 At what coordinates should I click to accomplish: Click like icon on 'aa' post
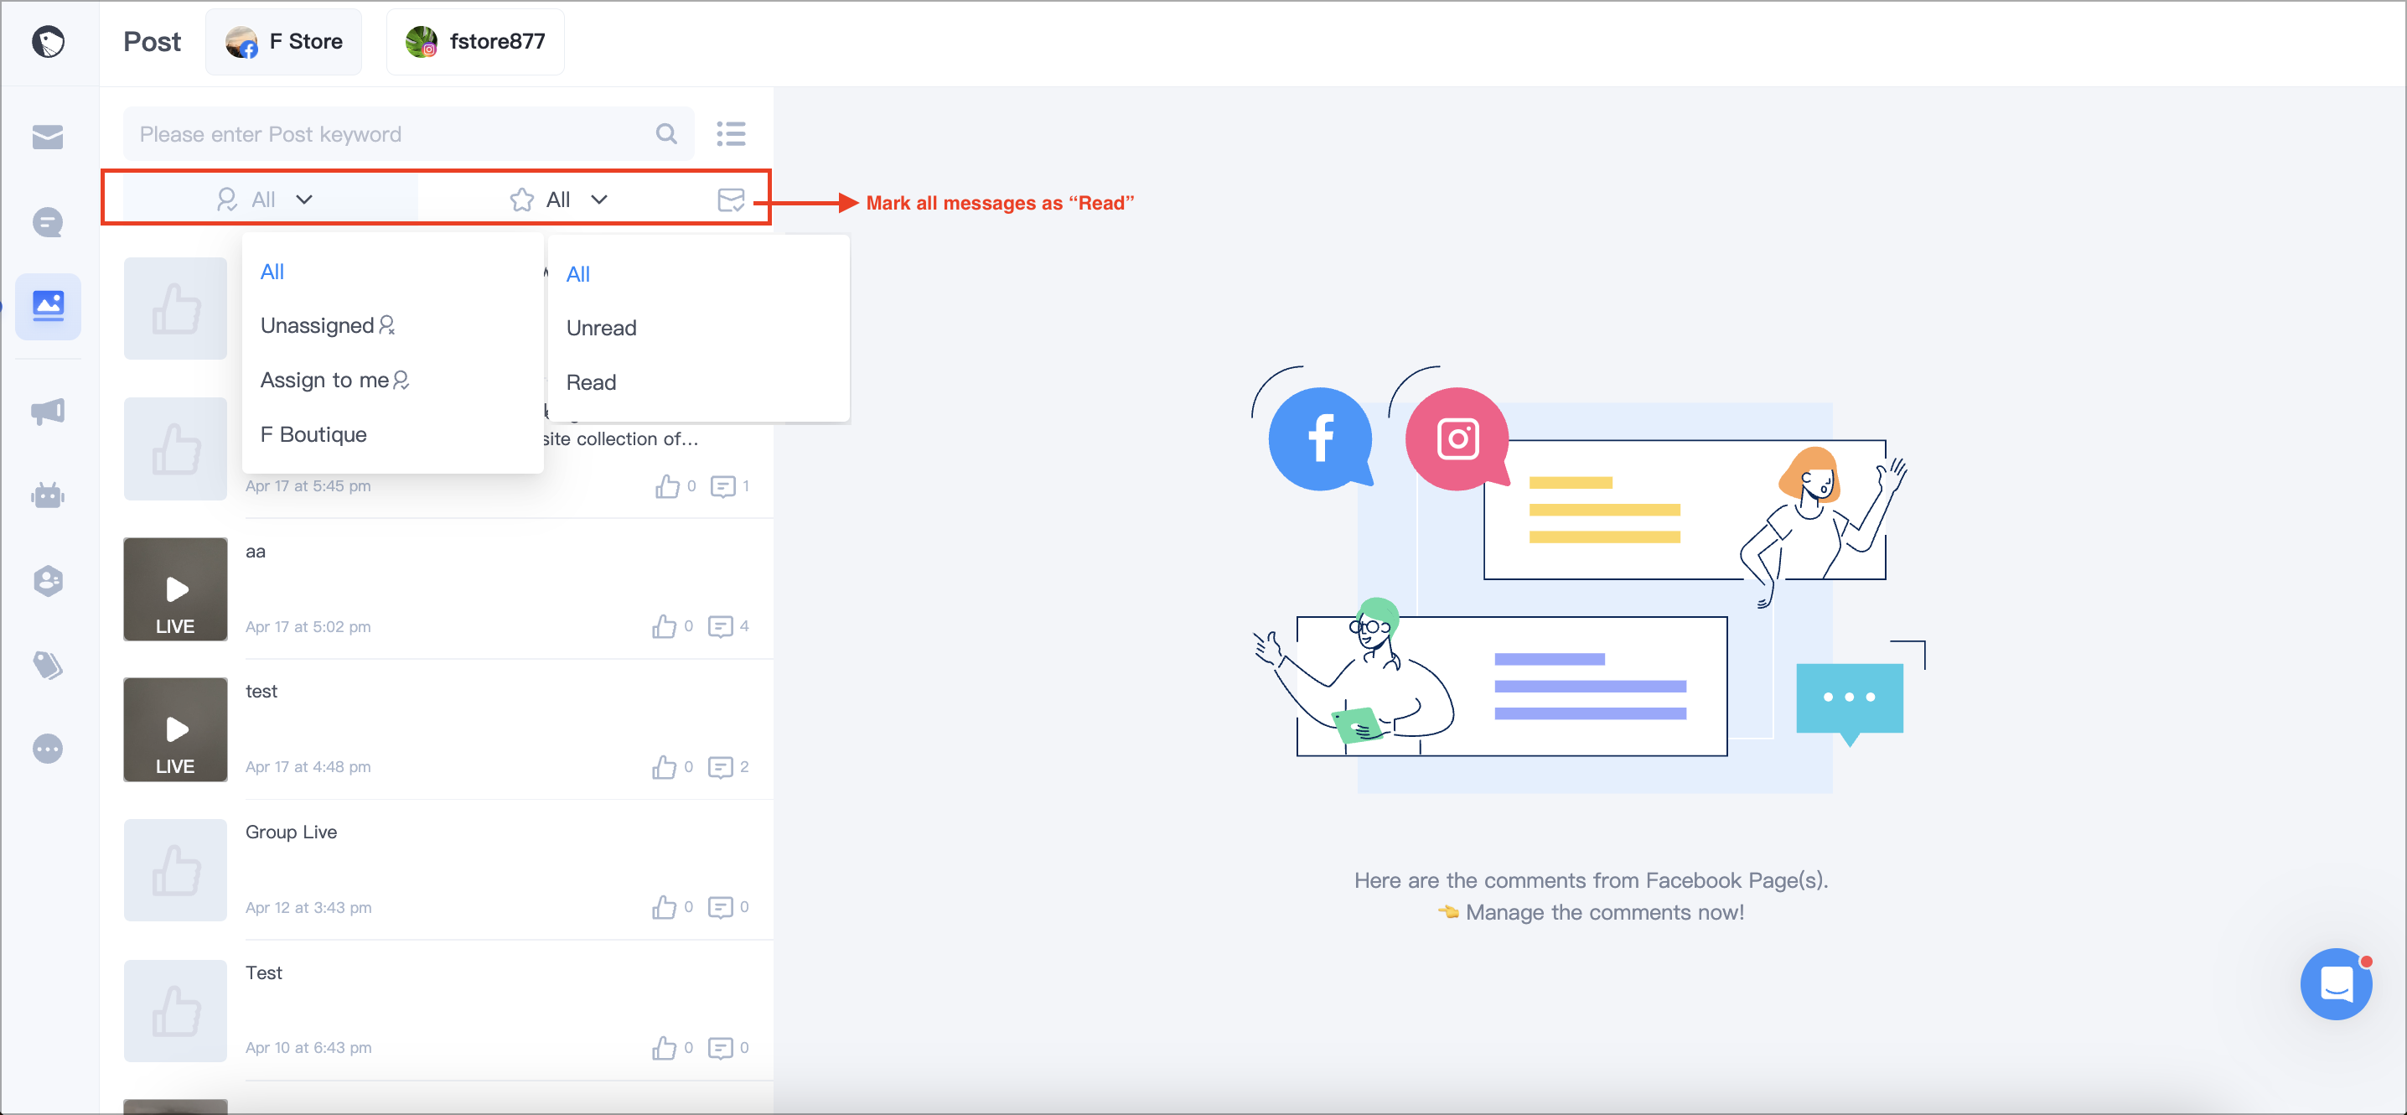tap(665, 626)
